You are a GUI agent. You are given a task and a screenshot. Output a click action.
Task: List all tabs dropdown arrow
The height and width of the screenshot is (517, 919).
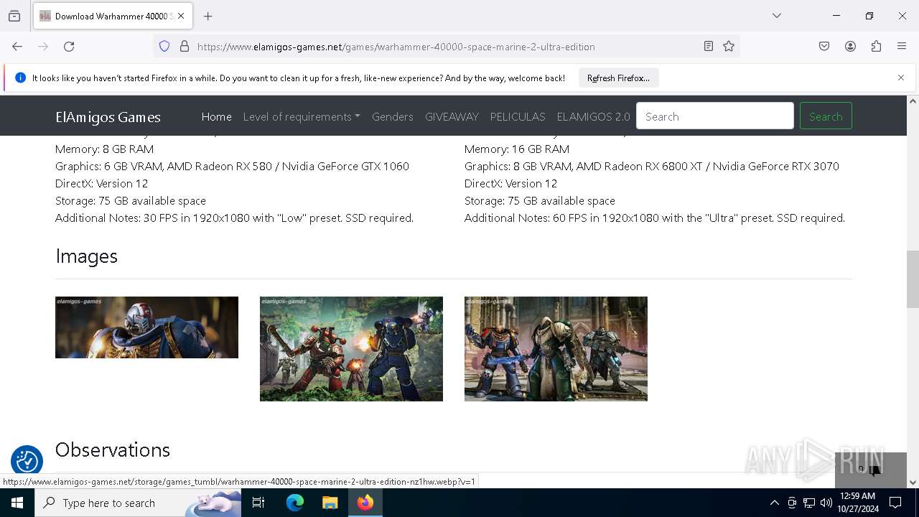(x=776, y=16)
